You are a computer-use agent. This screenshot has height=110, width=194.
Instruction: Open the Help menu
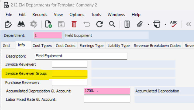coord(136,15)
